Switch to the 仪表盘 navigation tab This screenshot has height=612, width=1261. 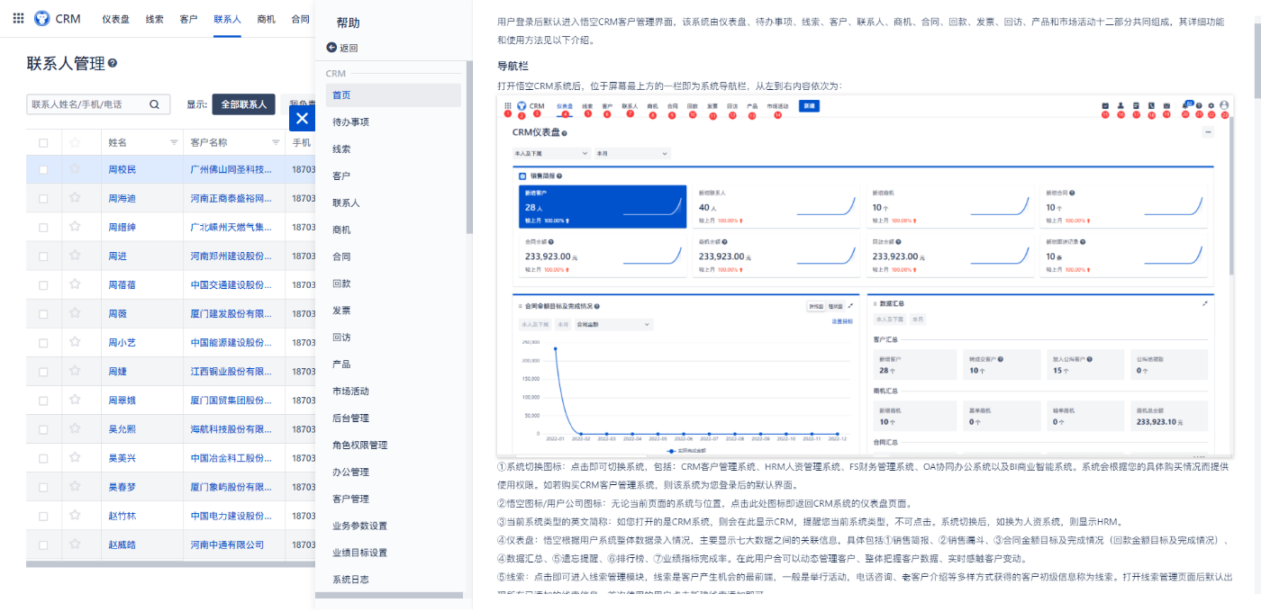(115, 18)
